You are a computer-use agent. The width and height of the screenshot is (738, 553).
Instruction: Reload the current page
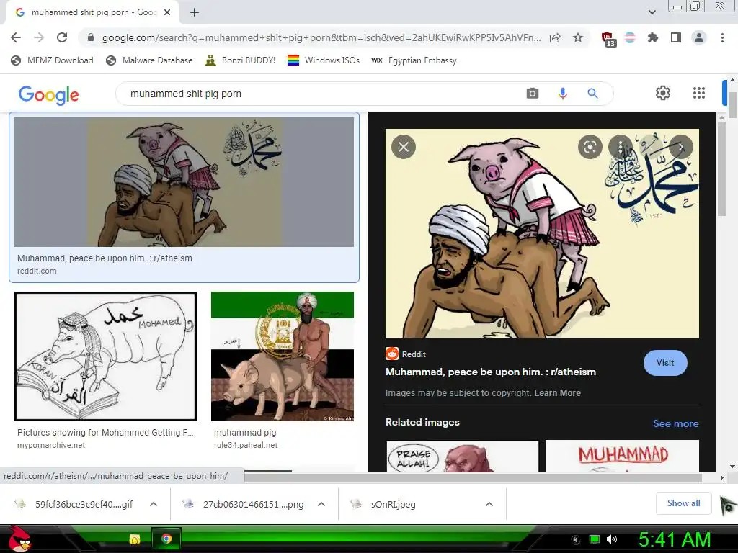tap(62, 37)
